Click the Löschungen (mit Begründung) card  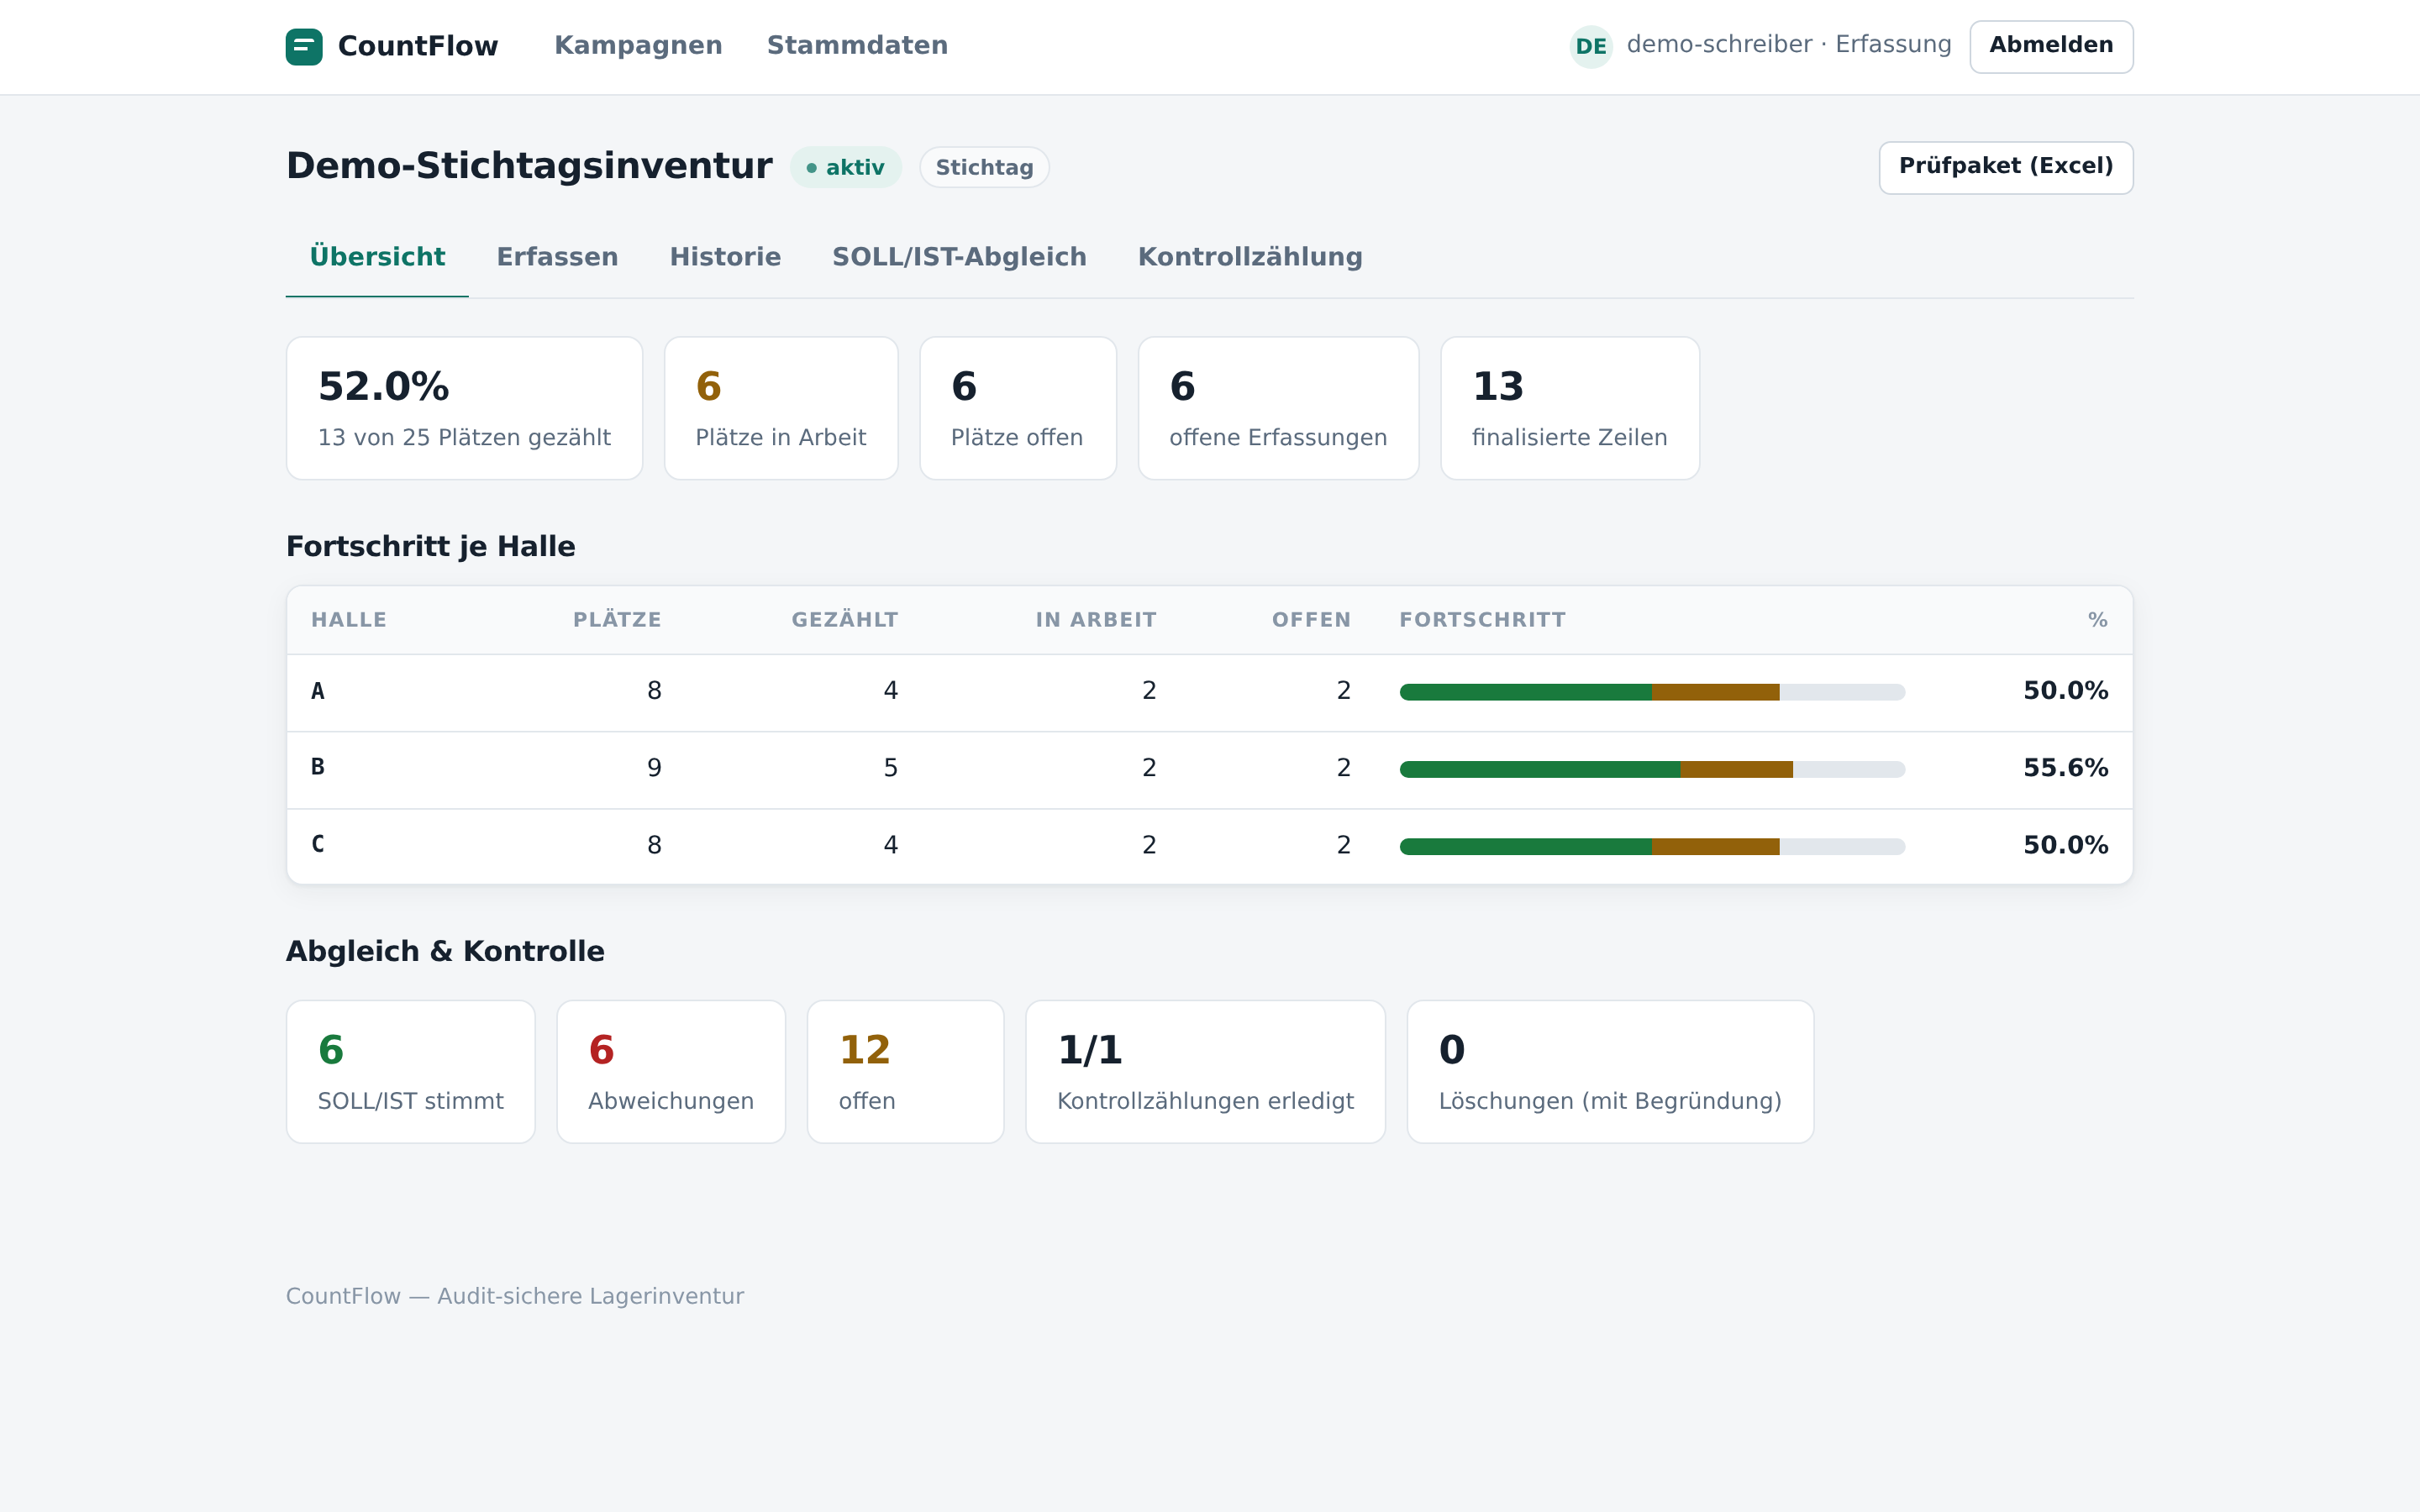click(1610, 1072)
